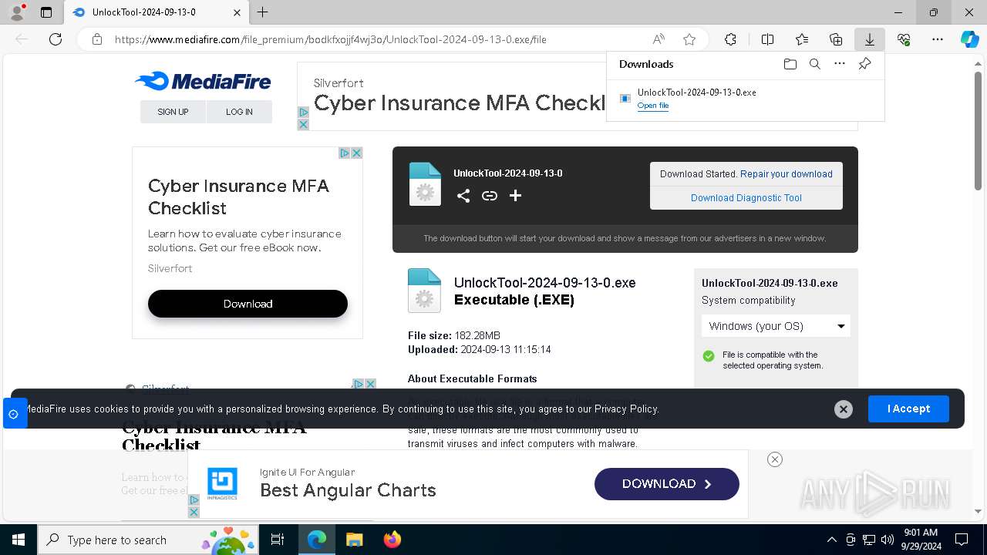
Task: Open downloads folder from Downloads panel
Action: (x=790, y=64)
